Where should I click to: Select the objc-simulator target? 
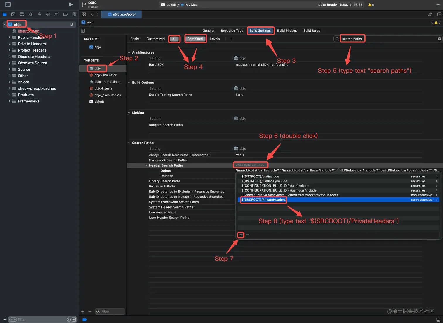tap(103, 75)
